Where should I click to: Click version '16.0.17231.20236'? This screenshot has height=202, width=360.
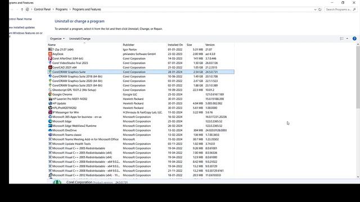[x=216, y=117]
